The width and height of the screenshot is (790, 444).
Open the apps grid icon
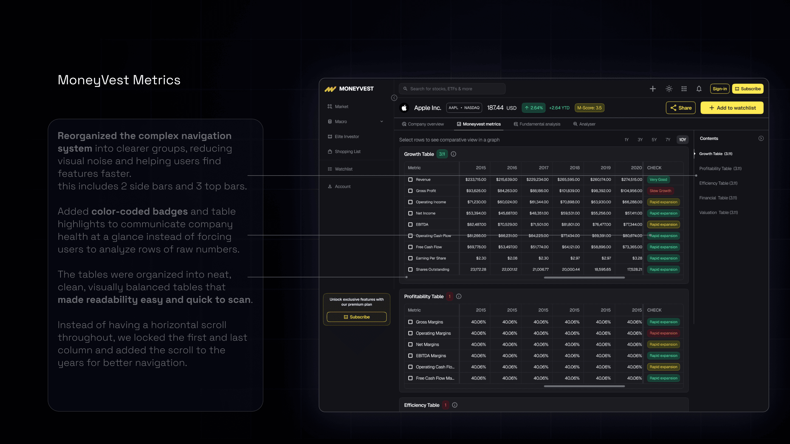coord(684,89)
